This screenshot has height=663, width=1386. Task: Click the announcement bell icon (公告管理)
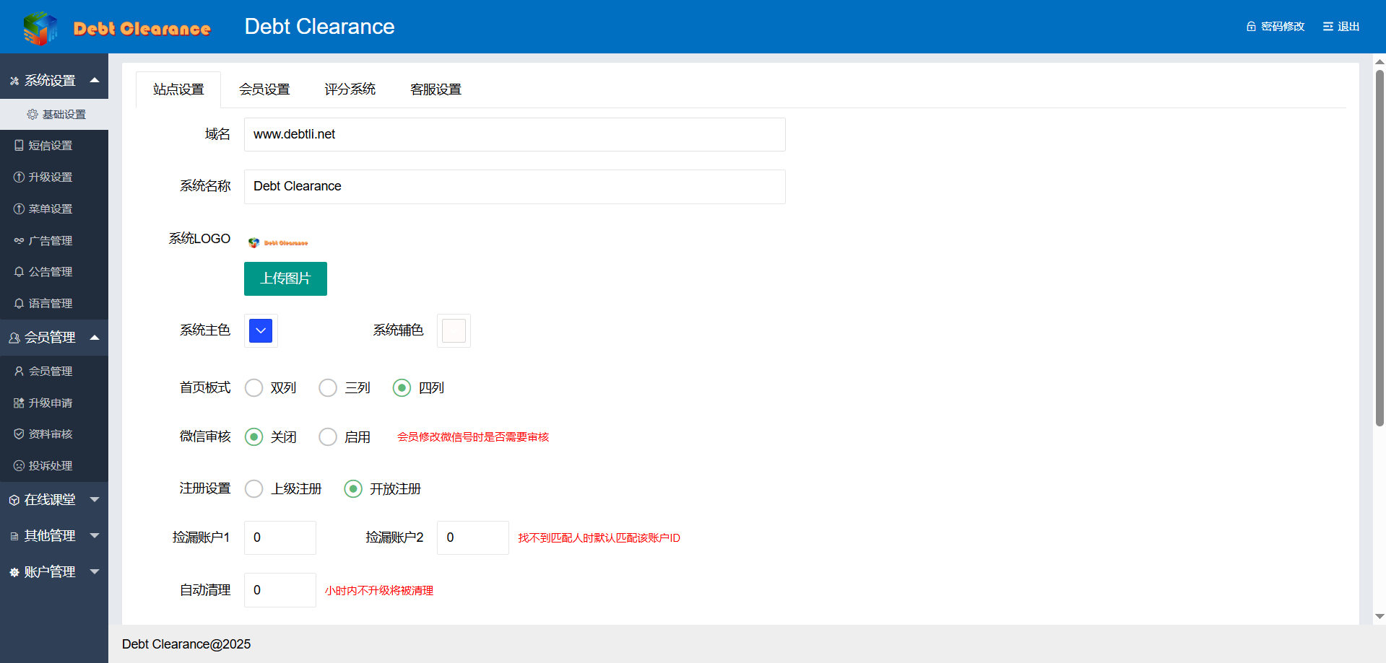click(19, 272)
